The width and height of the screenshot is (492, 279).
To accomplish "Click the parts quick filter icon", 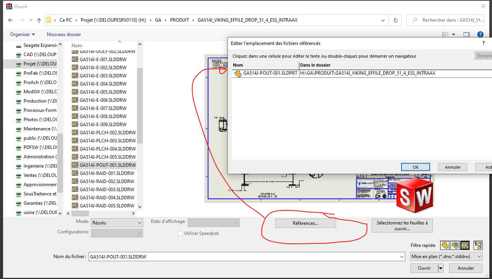I will click(445, 245).
